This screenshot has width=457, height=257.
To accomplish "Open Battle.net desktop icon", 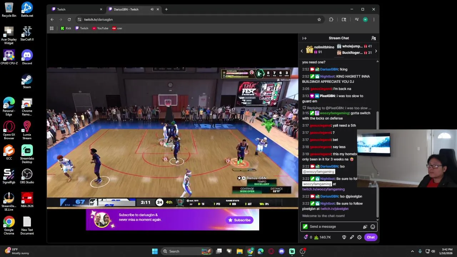I will coord(27,10).
